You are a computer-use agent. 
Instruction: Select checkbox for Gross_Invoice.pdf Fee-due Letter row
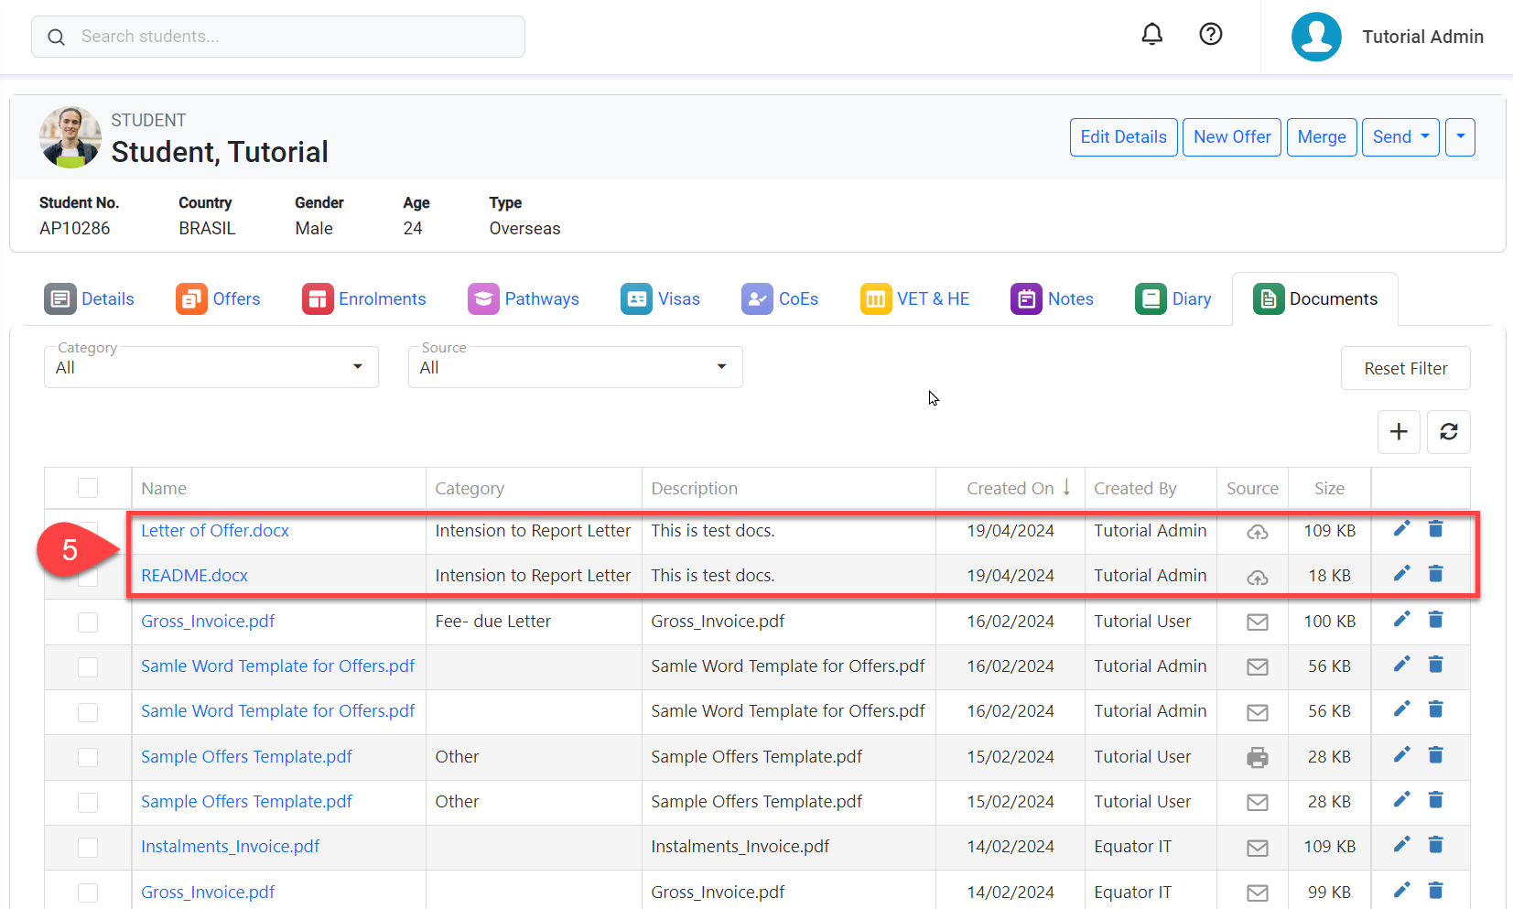coord(88,622)
